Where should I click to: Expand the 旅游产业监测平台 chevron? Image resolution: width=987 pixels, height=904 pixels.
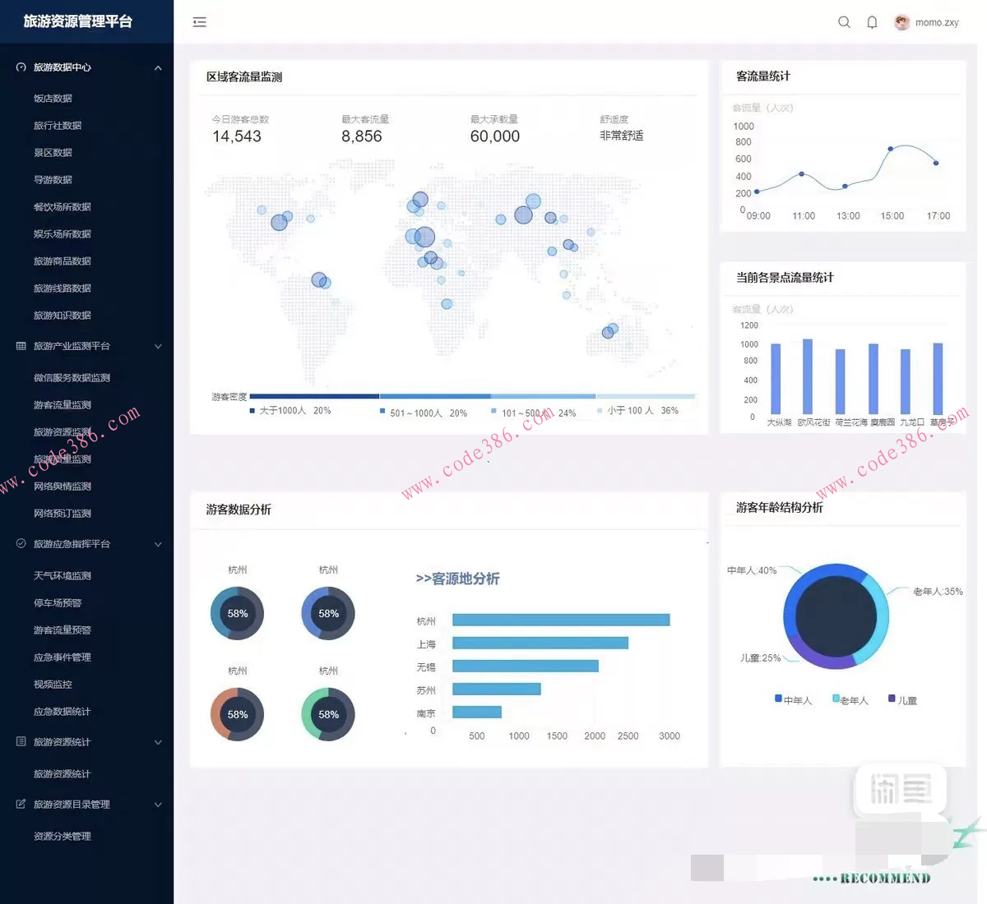158,347
